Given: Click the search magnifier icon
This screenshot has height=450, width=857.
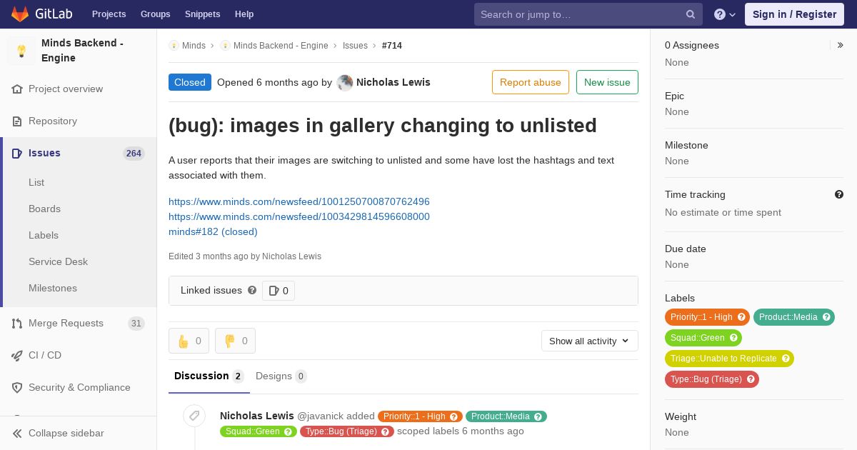Looking at the screenshot, I should 691,14.
